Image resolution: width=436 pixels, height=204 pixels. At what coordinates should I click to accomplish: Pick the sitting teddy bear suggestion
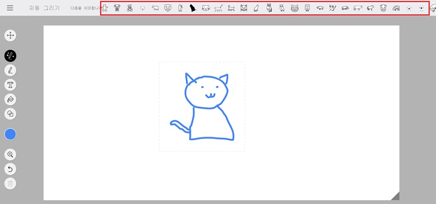coord(130,8)
